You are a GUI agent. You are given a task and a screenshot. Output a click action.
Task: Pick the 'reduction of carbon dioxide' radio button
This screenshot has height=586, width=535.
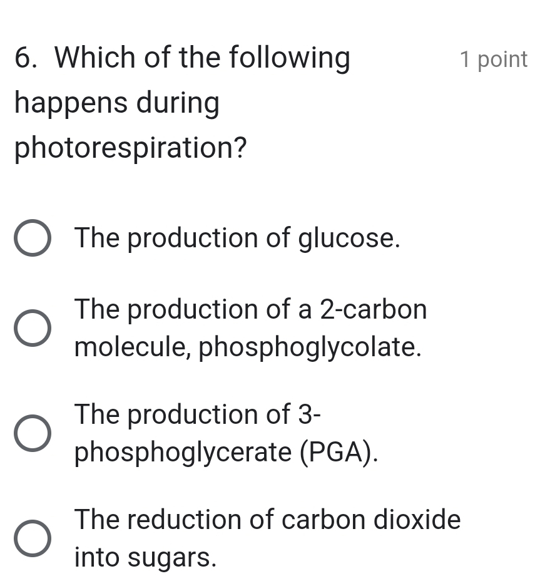point(33,538)
